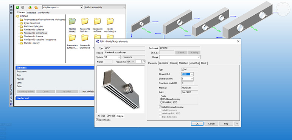
Task: Open the Długość (L) 1000 dropdown
Action: click(x=187, y=74)
